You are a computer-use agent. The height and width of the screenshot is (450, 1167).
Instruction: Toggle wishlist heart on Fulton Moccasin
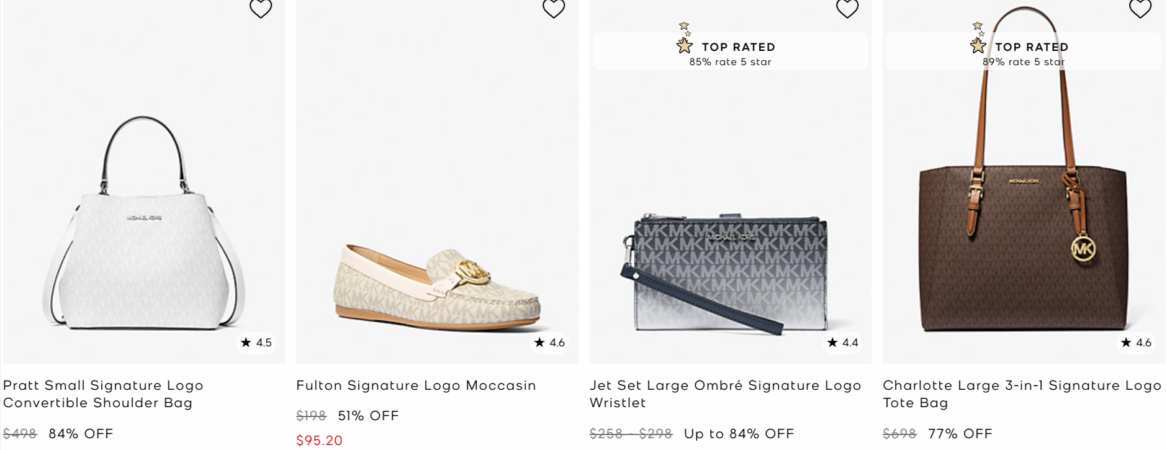click(x=554, y=9)
